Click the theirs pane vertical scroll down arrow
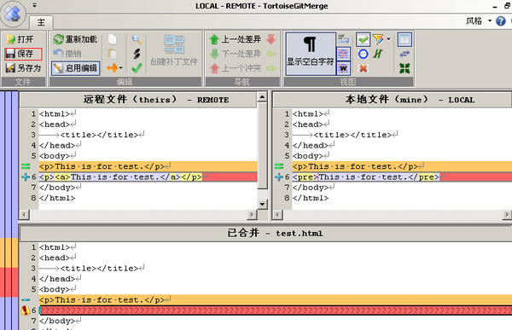The image size is (512, 330). 262,205
